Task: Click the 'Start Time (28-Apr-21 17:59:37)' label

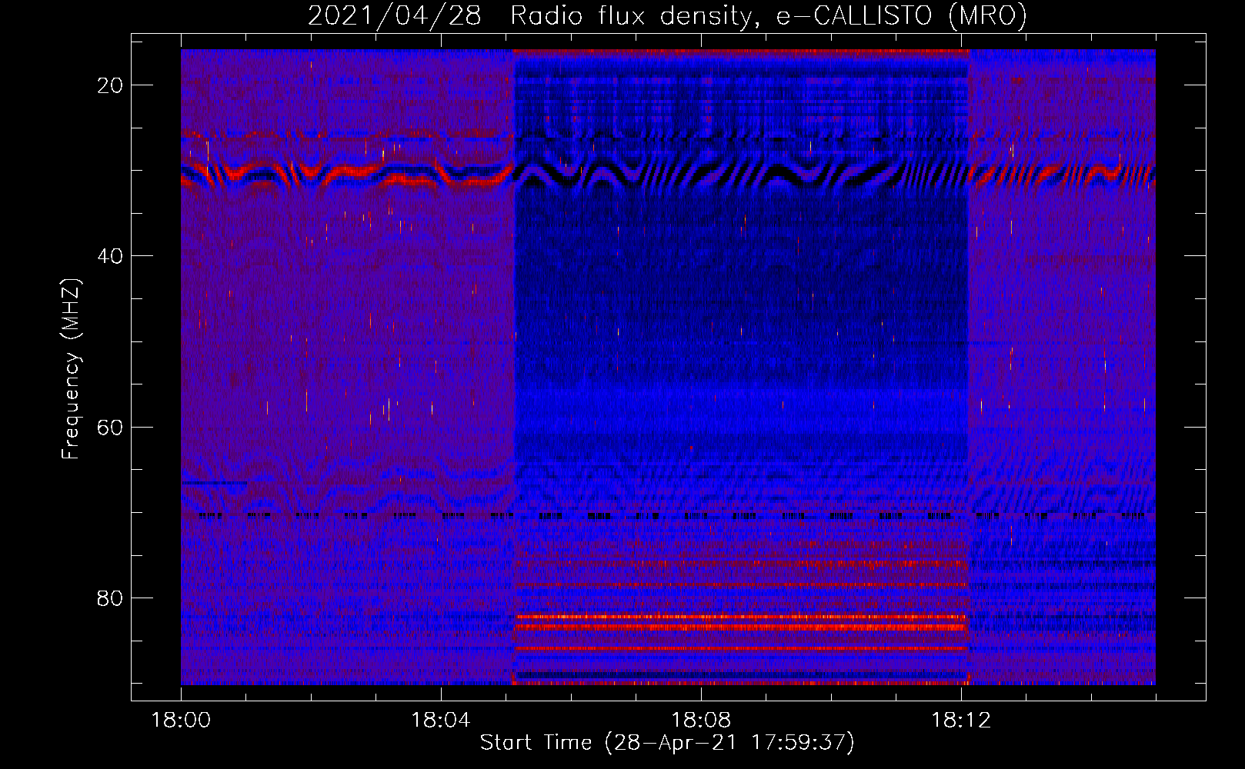Action: coord(667,743)
